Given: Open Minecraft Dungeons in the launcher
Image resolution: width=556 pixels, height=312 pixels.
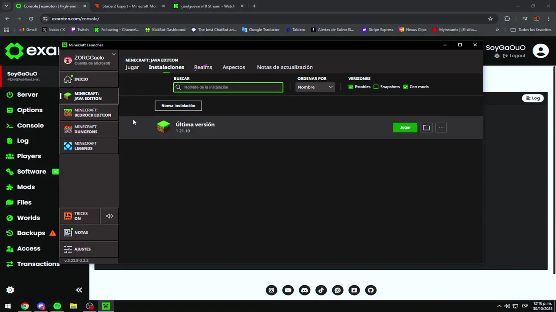Looking at the screenshot, I should pyautogui.click(x=89, y=129).
